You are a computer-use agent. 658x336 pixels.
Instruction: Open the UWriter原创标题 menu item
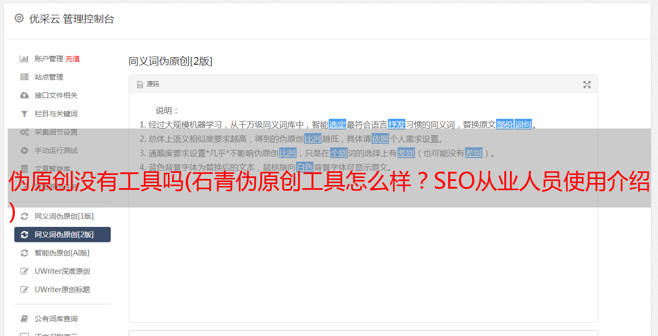click(62, 290)
